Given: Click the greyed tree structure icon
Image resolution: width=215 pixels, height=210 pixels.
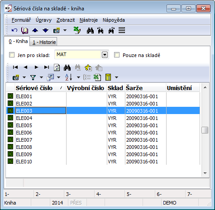Looking at the screenshot, I should (87, 77).
